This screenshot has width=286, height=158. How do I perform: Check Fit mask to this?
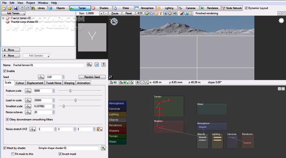[x=13, y=154]
